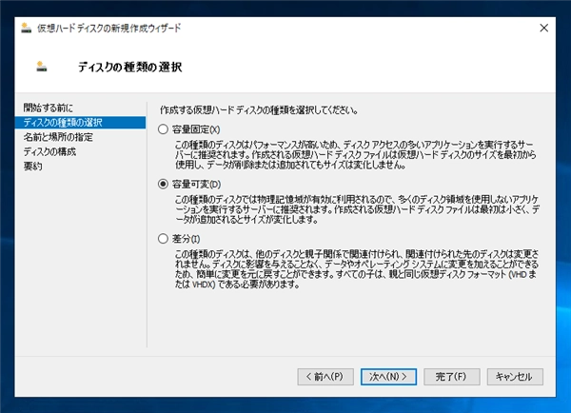Click the wizard icon in the title bar
571x413 pixels.
click(x=26, y=28)
